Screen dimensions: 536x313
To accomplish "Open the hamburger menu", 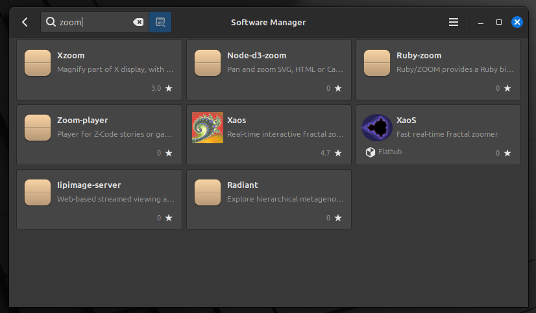I will tap(454, 22).
